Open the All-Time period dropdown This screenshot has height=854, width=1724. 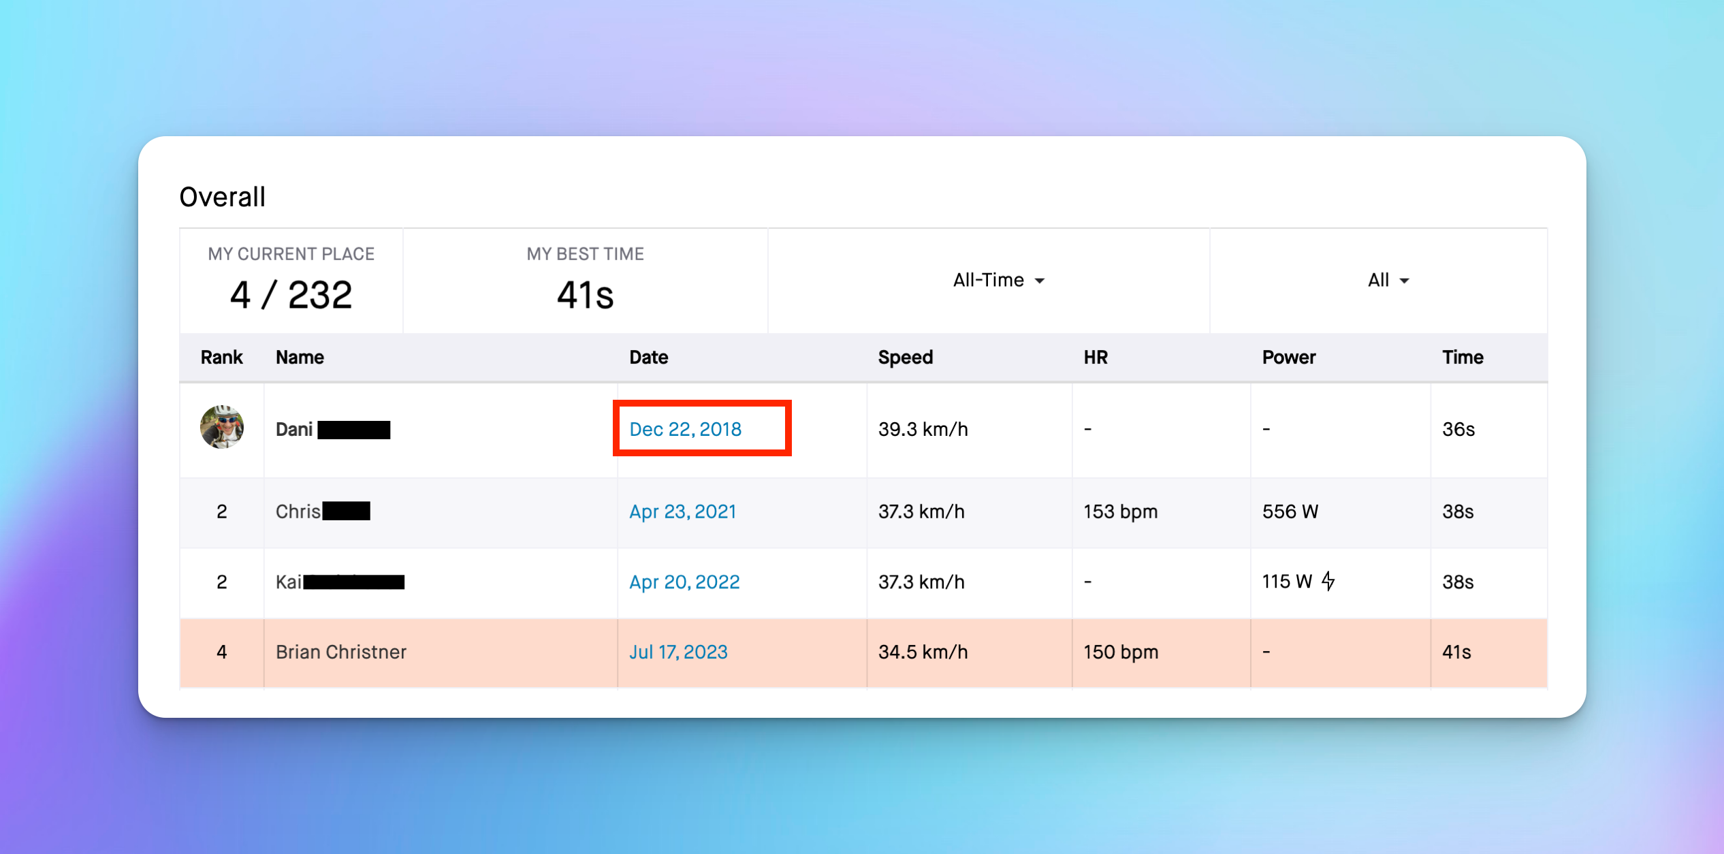pyautogui.click(x=998, y=280)
